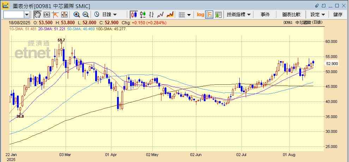Click the 59.7 high price marker
The height and width of the screenshot is (162, 349).
tap(61, 40)
